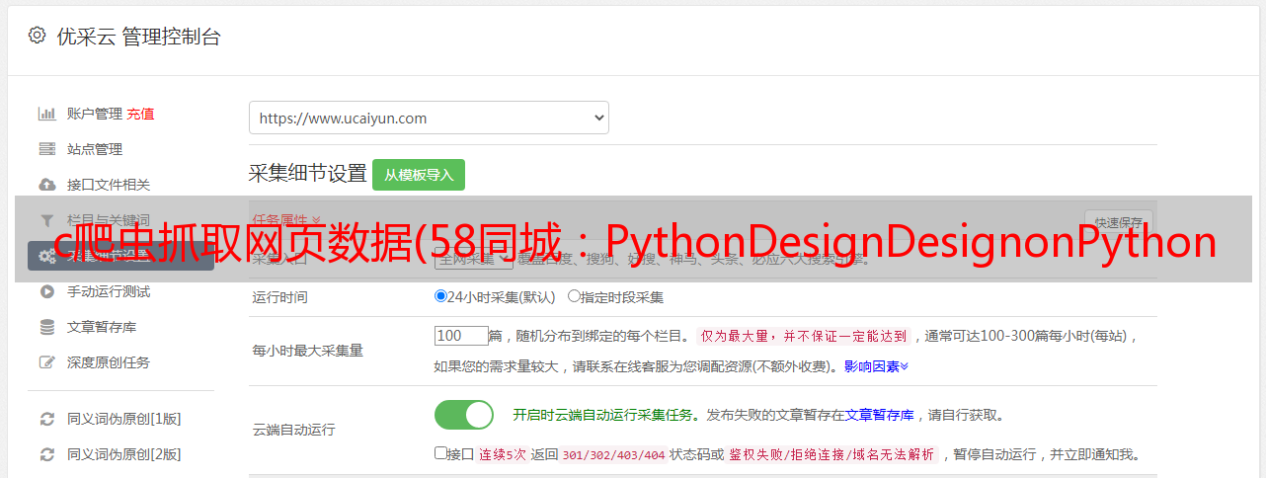The height and width of the screenshot is (478, 1266).
Task: Open 手动运行测试 menu item
Action: 109,291
